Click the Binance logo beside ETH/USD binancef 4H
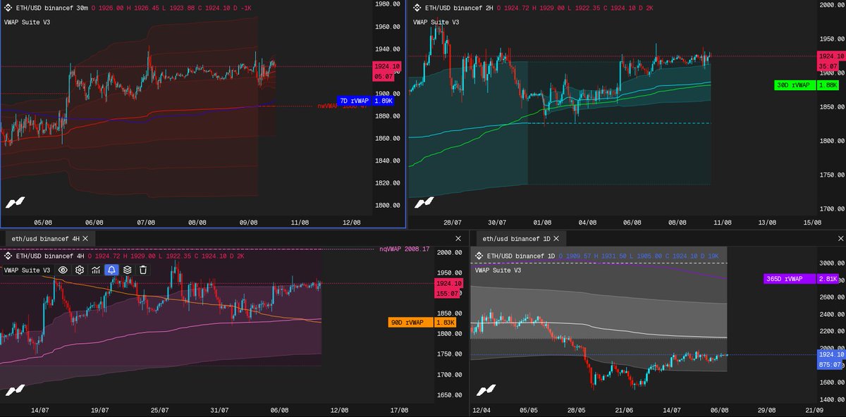Image resolution: width=846 pixels, height=417 pixels. (8, 256)
